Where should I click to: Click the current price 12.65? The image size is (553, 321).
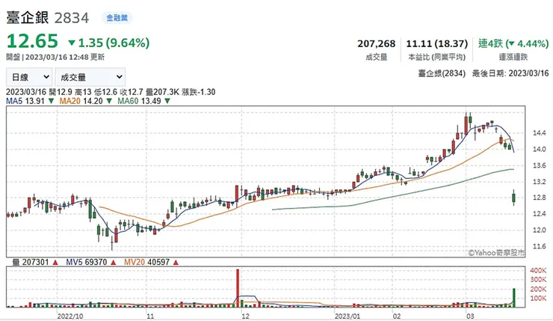(x=32, y=41)
